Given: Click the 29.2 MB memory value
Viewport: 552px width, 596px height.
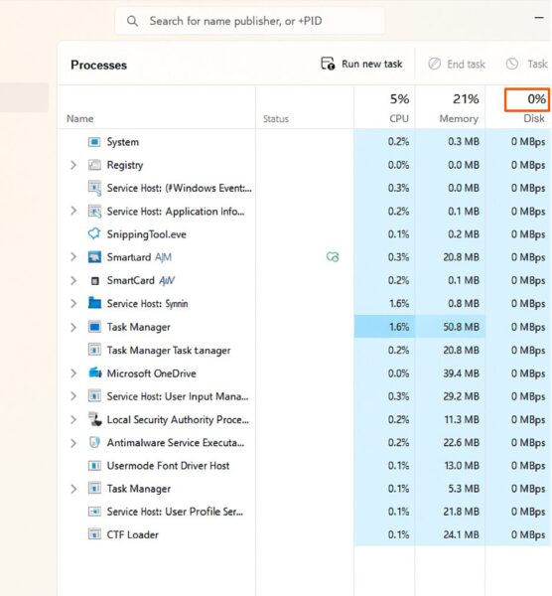Looking at the screenshot, I should pos(461,396).
